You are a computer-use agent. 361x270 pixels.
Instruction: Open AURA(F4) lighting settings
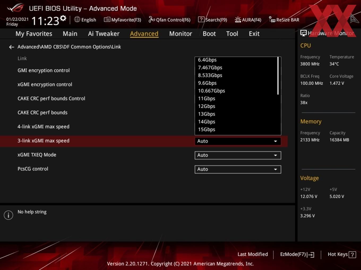click(248, 20)
